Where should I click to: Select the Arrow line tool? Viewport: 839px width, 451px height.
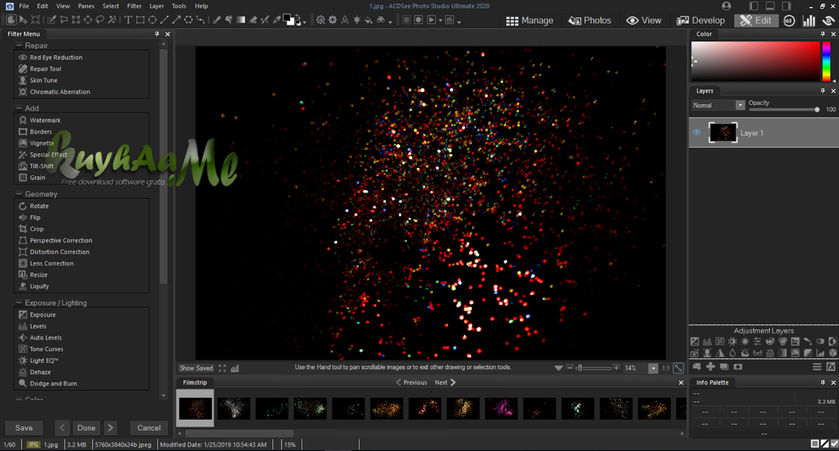176,20
